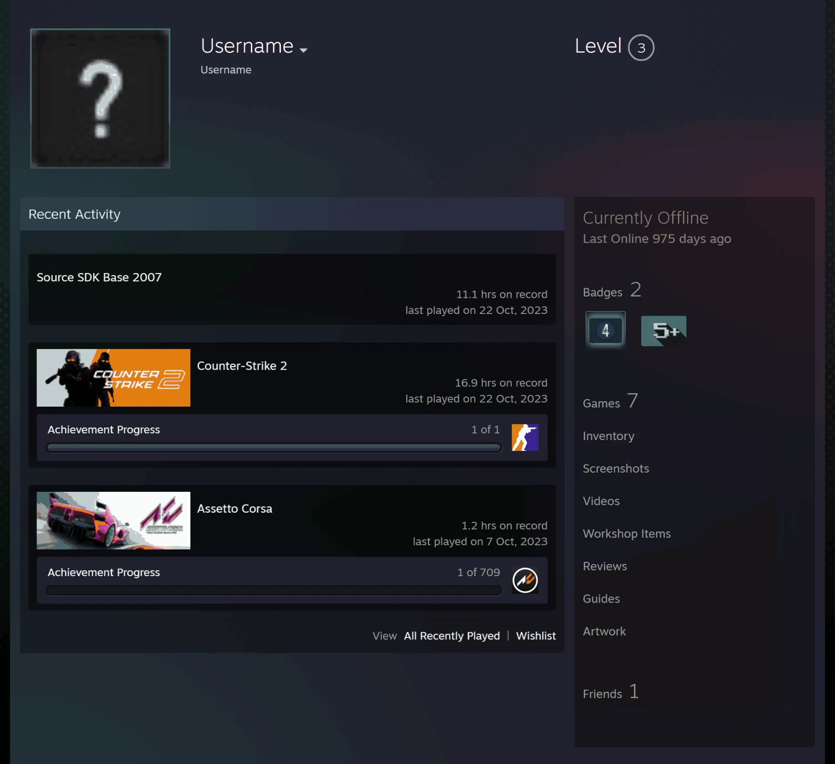
Task: Open the Counter-Strike 2 achievement icon
Action: click(x=525, y=437)
